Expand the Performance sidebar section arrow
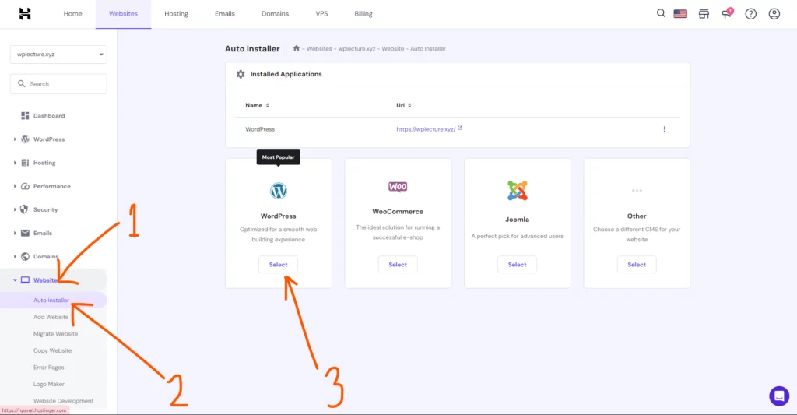 tap(15, 186)
